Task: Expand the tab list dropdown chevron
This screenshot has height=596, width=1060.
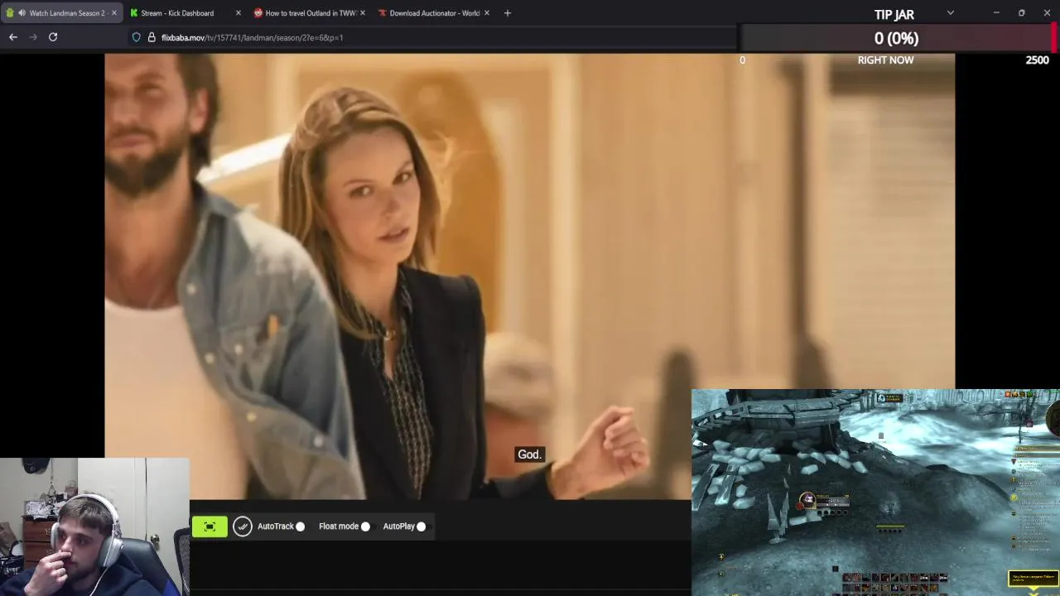Action: [x=951, y=13]
